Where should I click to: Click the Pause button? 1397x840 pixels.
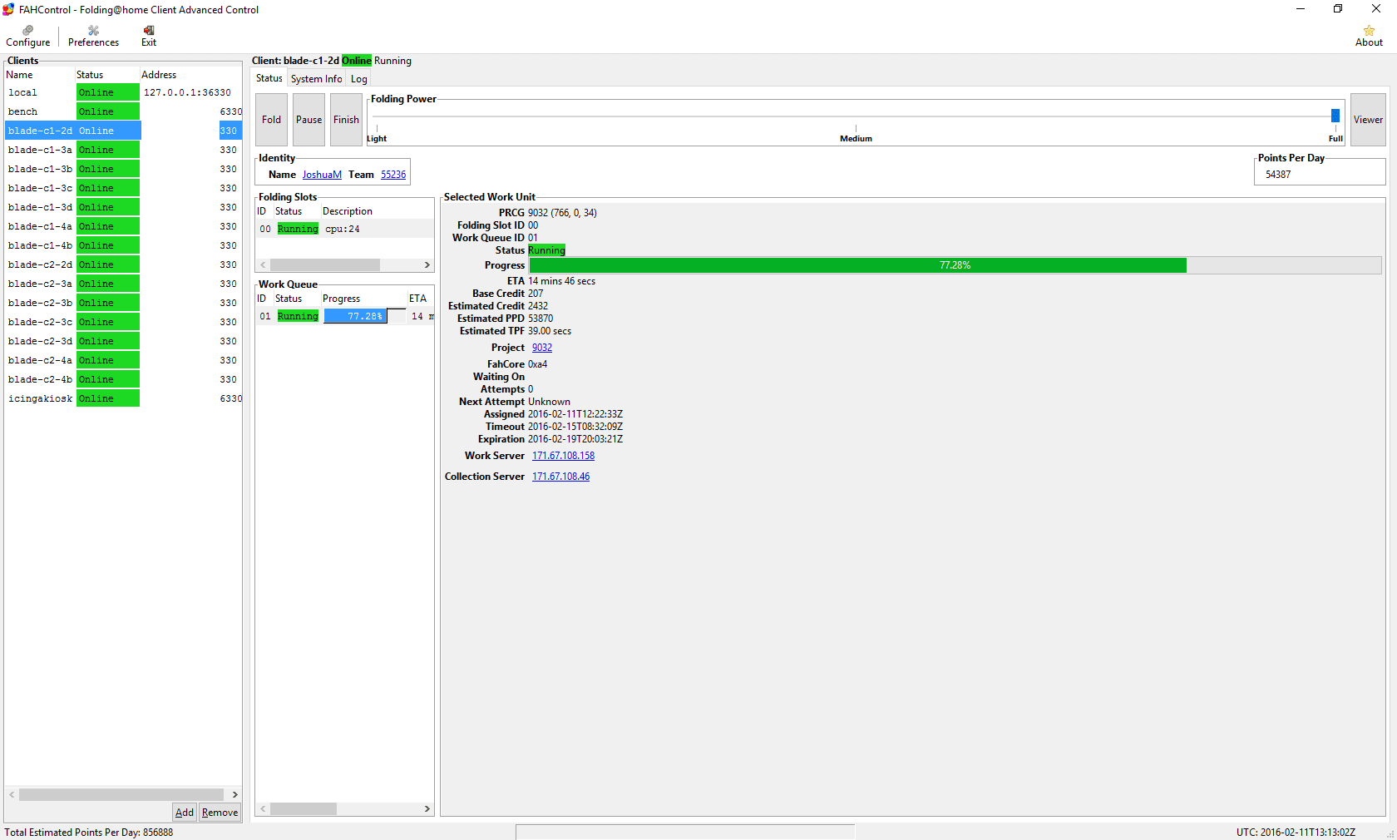tap(309, 120)
